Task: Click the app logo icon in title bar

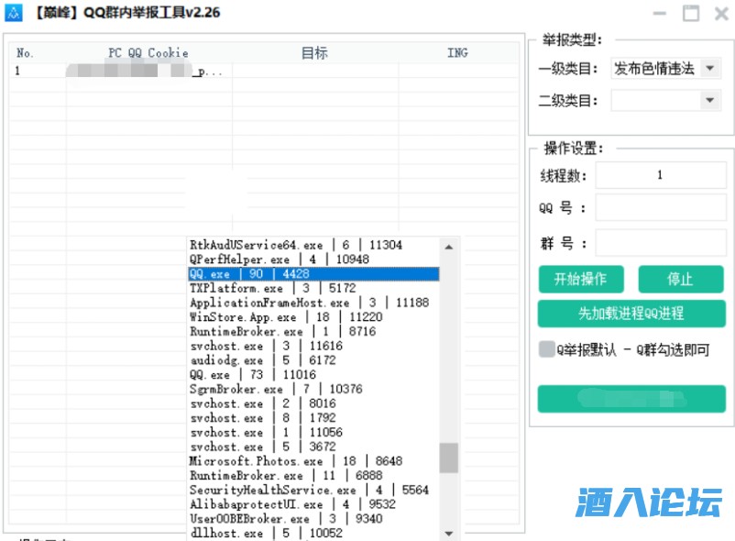Action: click(x=13, y=13)
